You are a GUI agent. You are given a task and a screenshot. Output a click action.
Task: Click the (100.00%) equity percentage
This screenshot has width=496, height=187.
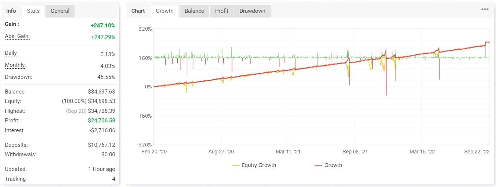74,101
